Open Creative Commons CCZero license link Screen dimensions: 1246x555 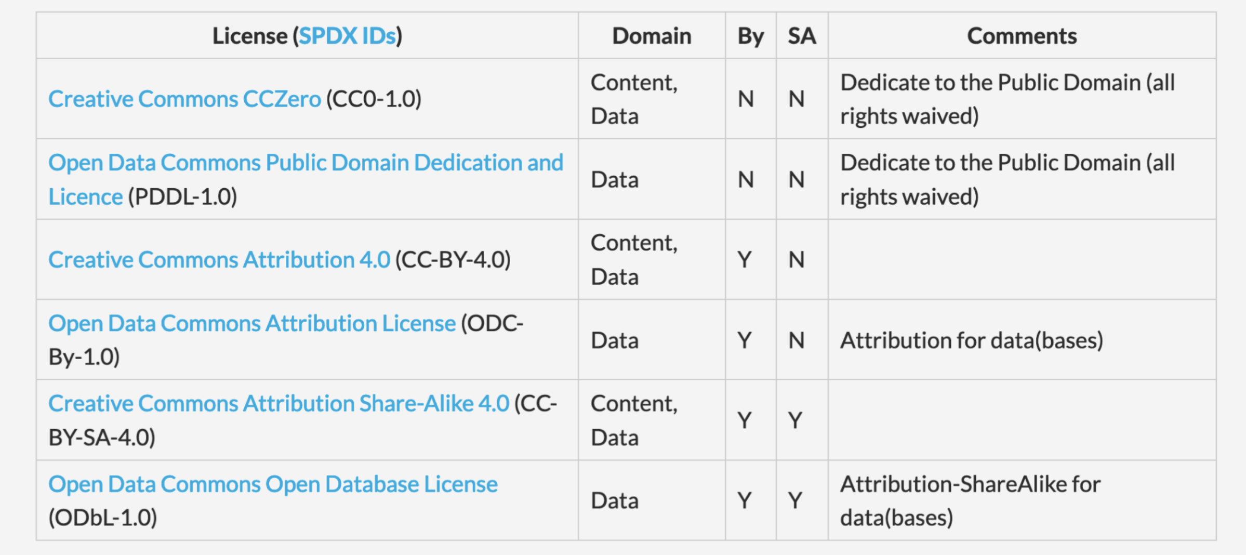pos(184,99)
